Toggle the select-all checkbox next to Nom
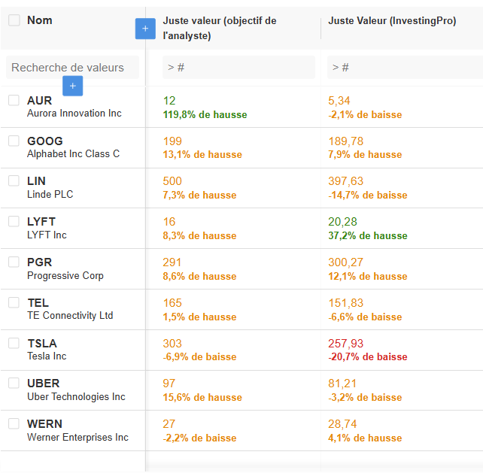 [x=14, y=20]
